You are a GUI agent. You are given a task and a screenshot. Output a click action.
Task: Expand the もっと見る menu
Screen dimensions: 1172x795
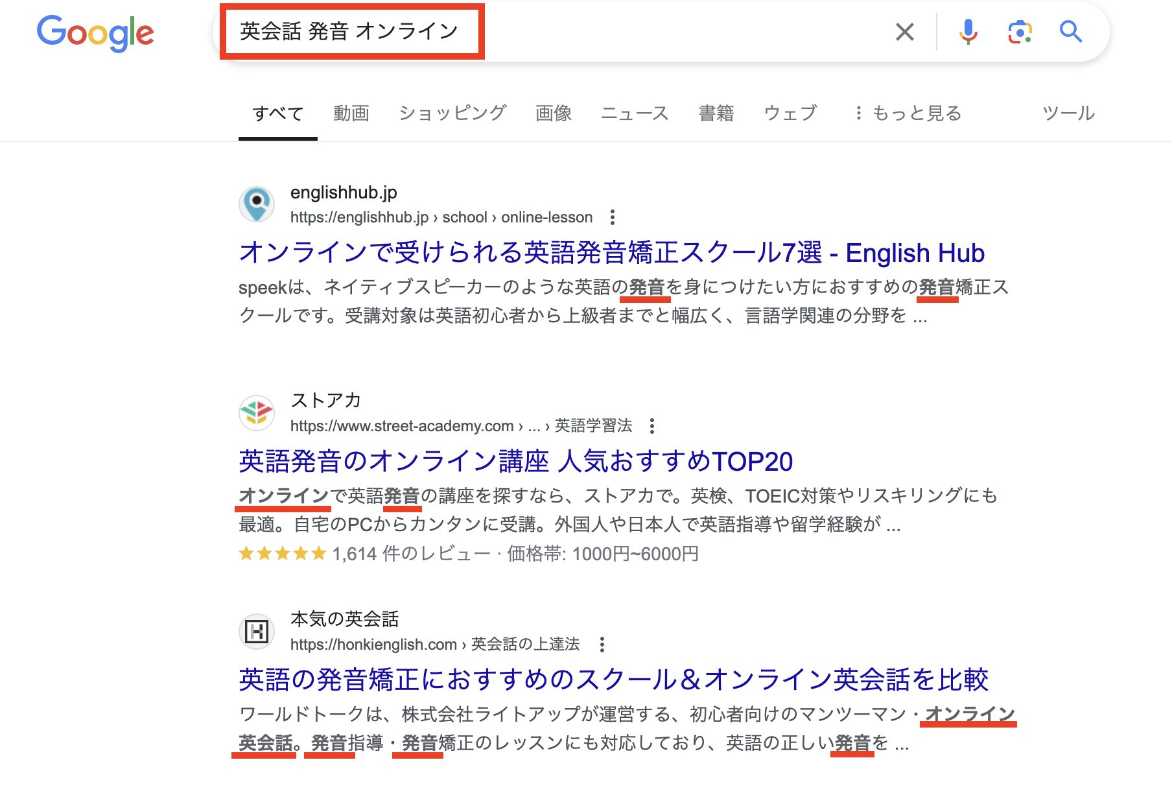tap(908, 113)
